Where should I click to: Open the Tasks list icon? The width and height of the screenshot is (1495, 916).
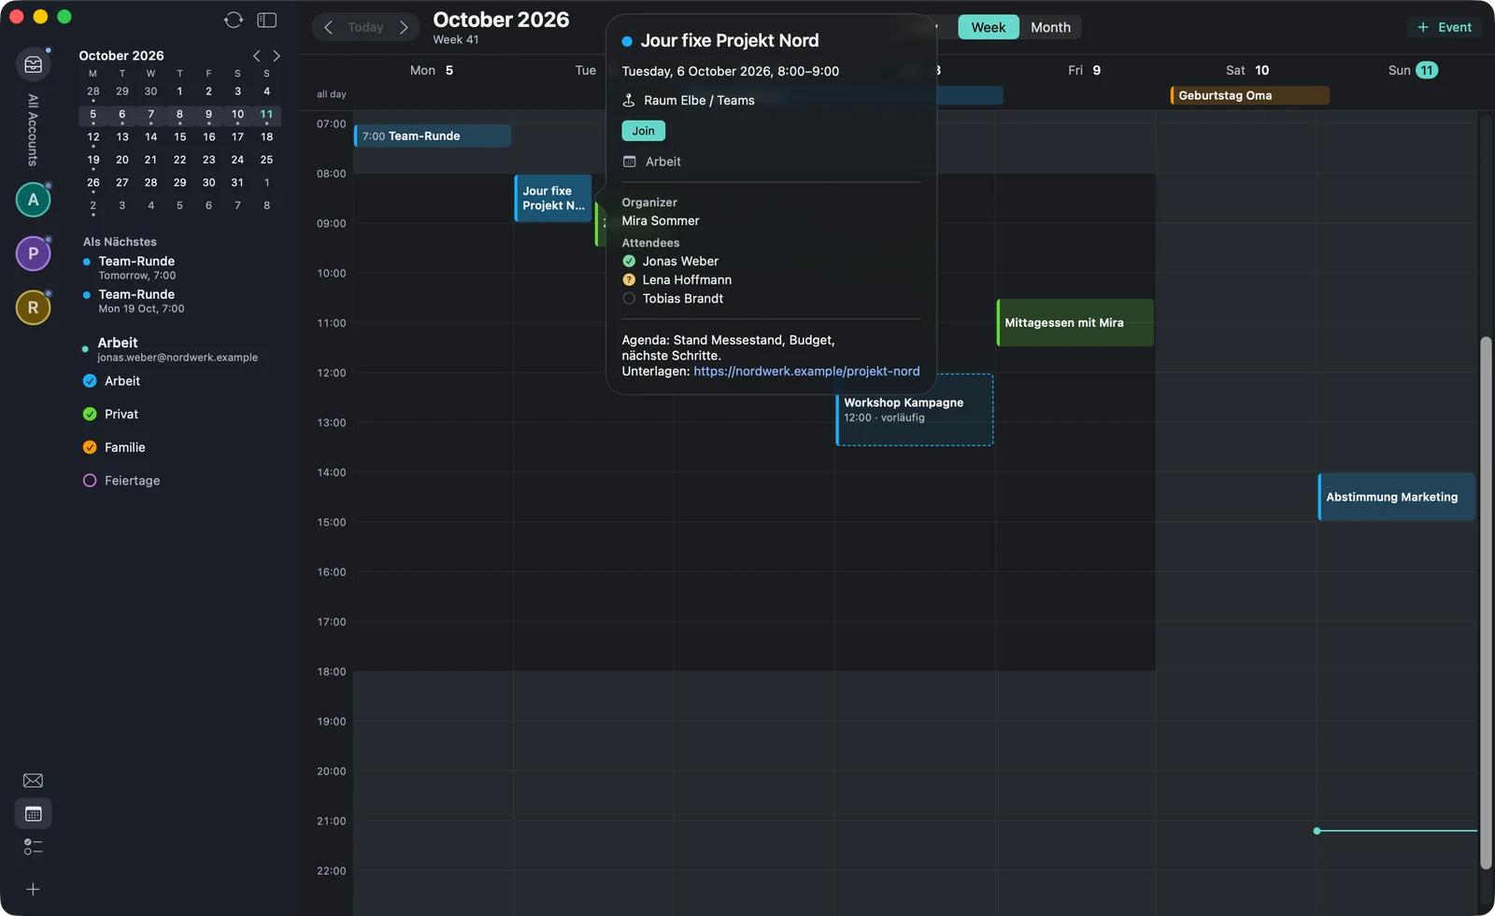(x=33, y=847)
